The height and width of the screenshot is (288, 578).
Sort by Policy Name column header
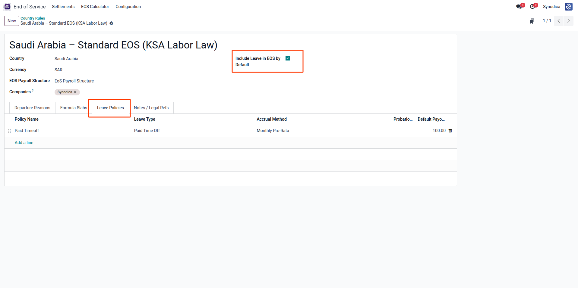pyautogui.click(x=27, y=119)
